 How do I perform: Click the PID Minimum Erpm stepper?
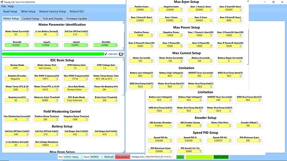(260, 141)
